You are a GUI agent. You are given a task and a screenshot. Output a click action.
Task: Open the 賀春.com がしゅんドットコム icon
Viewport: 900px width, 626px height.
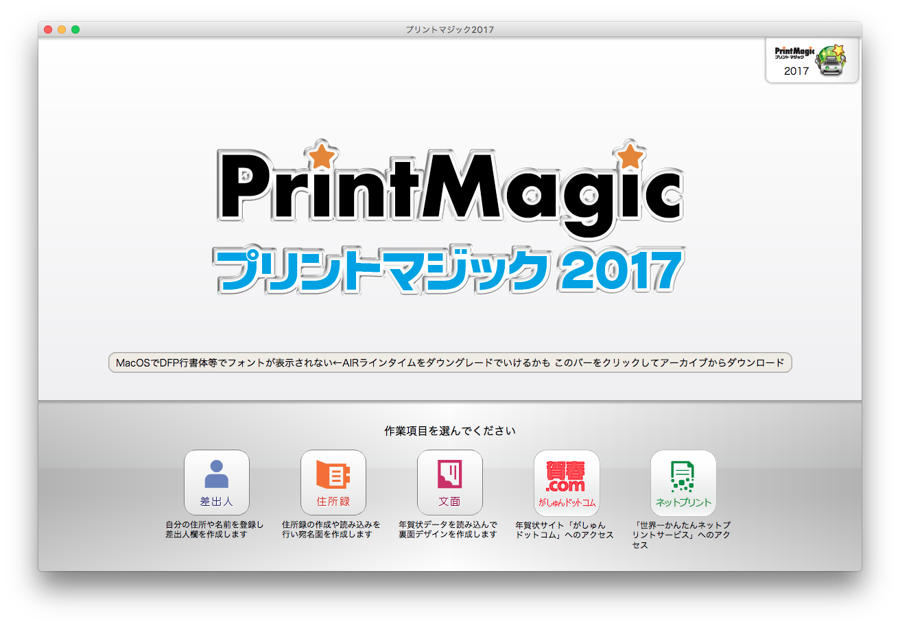(x=567, y=483)
